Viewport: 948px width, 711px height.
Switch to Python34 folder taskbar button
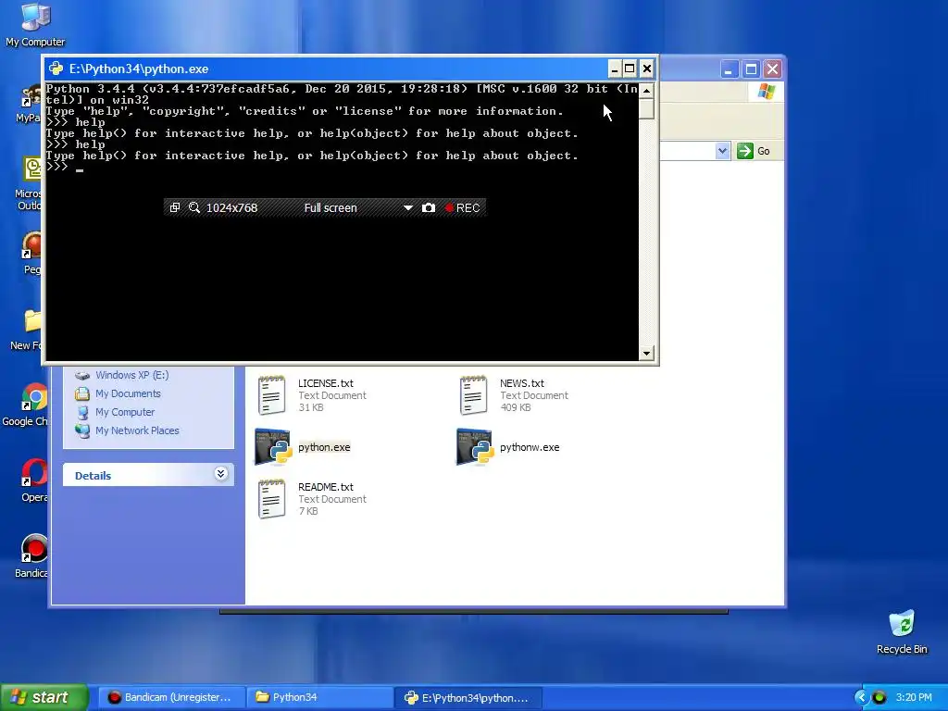[x=319, y=698]
